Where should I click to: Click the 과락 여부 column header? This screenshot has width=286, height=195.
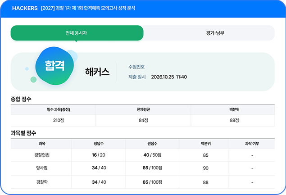pyautogui.click(x=252, y=144)
